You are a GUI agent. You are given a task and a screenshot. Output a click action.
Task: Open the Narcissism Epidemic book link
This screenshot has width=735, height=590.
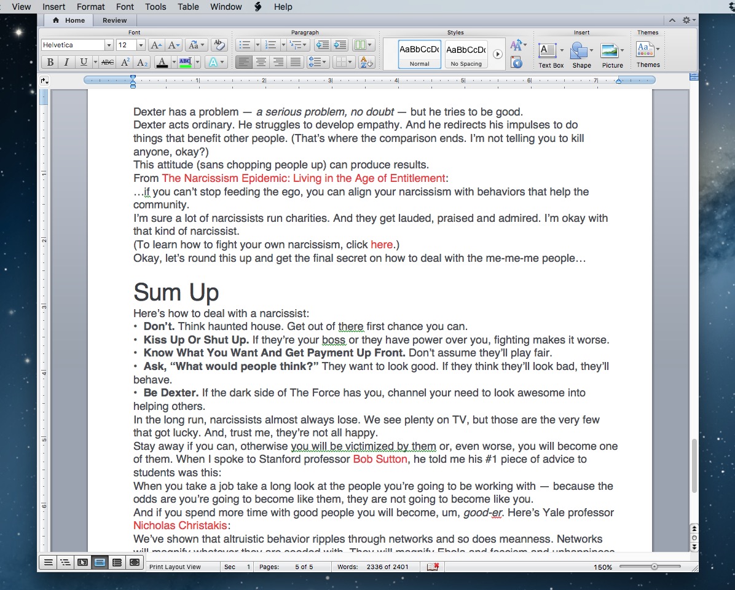coord(304,178)
